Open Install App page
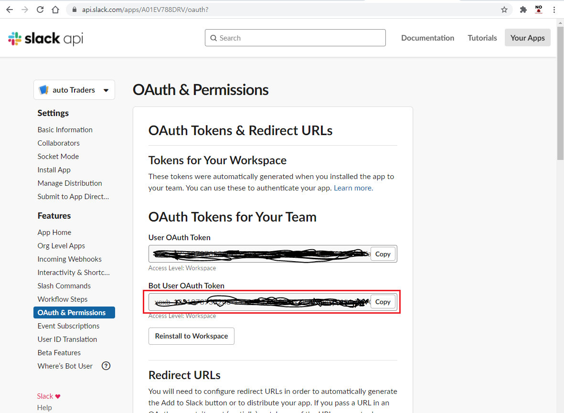Screen dimensions: 564x413 point(54,170)
